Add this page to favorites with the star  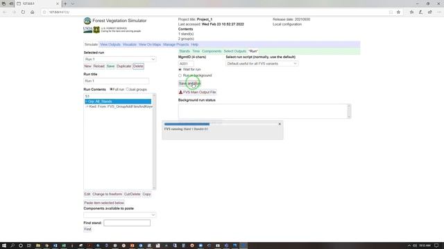(398, 12)
